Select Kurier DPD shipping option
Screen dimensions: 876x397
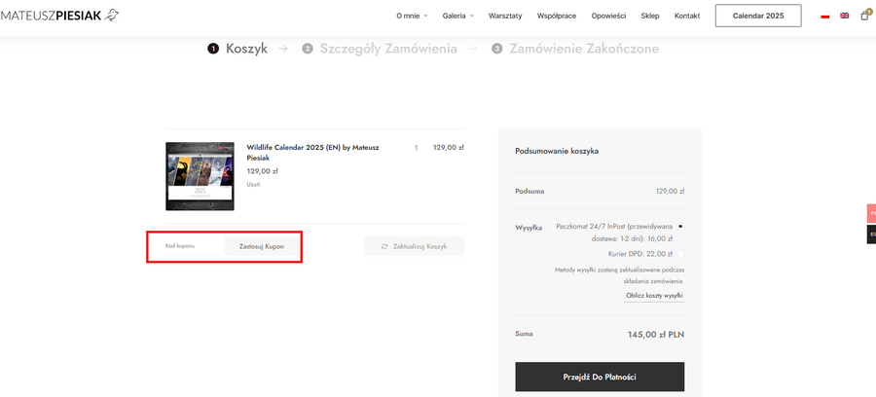click(680, 253)
